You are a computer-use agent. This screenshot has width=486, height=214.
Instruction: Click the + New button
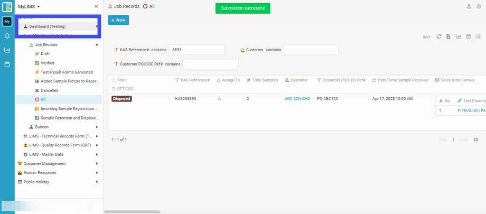(x=118, y=20)
